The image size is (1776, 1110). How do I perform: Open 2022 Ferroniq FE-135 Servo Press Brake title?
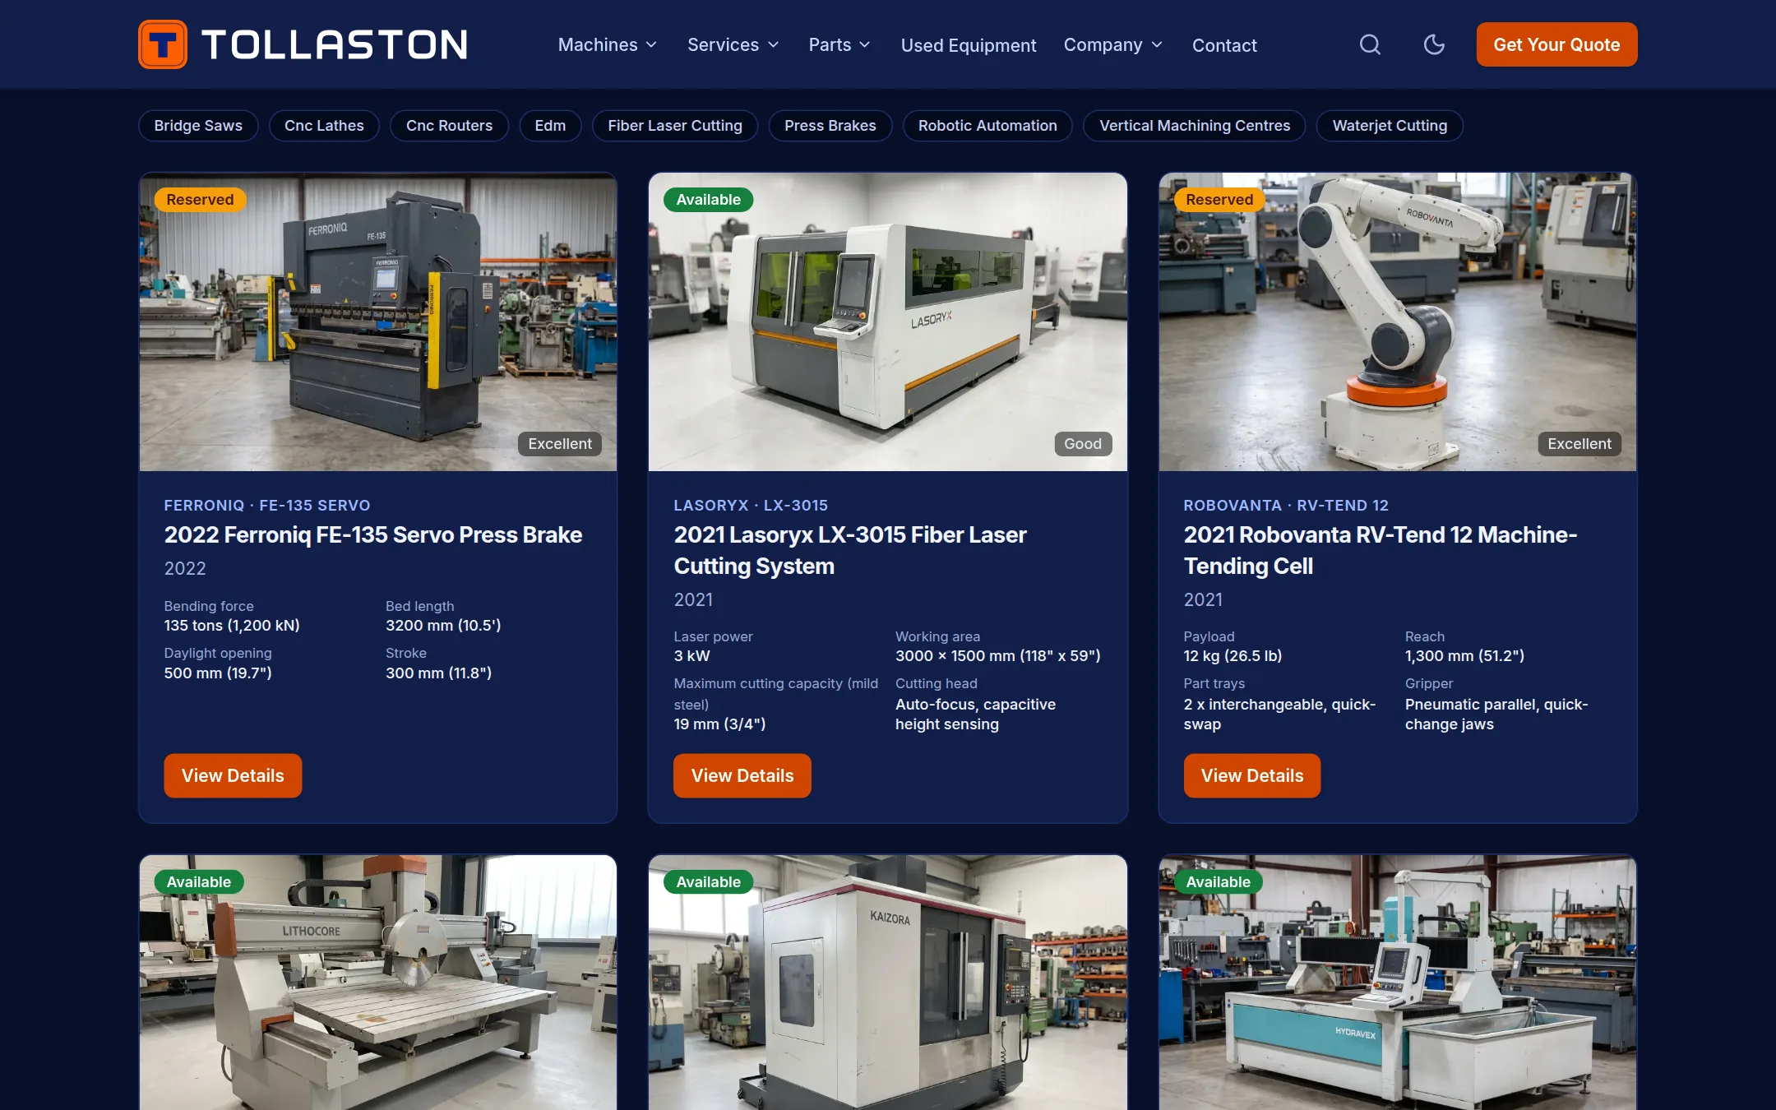tap(373, 535)
